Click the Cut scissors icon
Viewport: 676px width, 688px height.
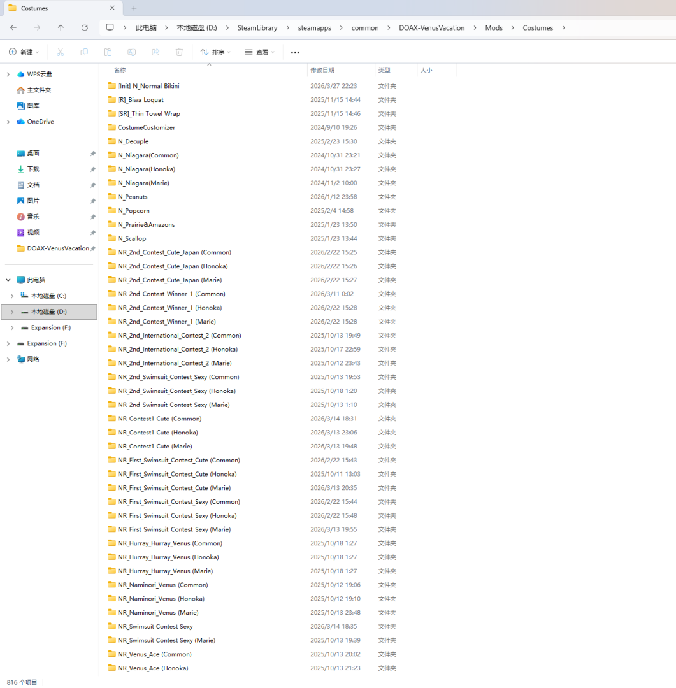[60, 52]
